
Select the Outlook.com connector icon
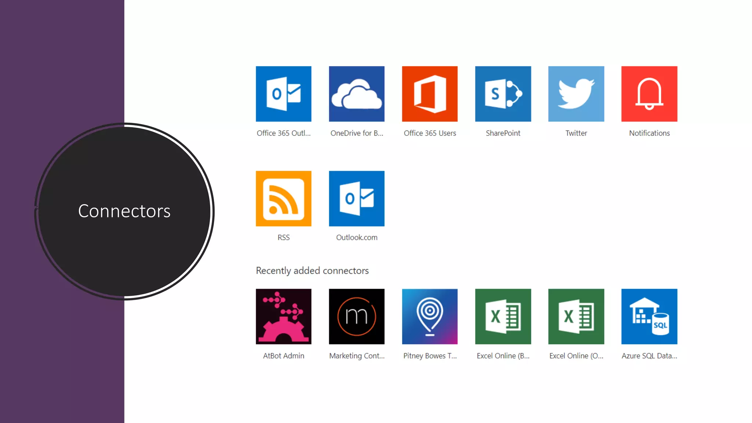pos(357,198)
